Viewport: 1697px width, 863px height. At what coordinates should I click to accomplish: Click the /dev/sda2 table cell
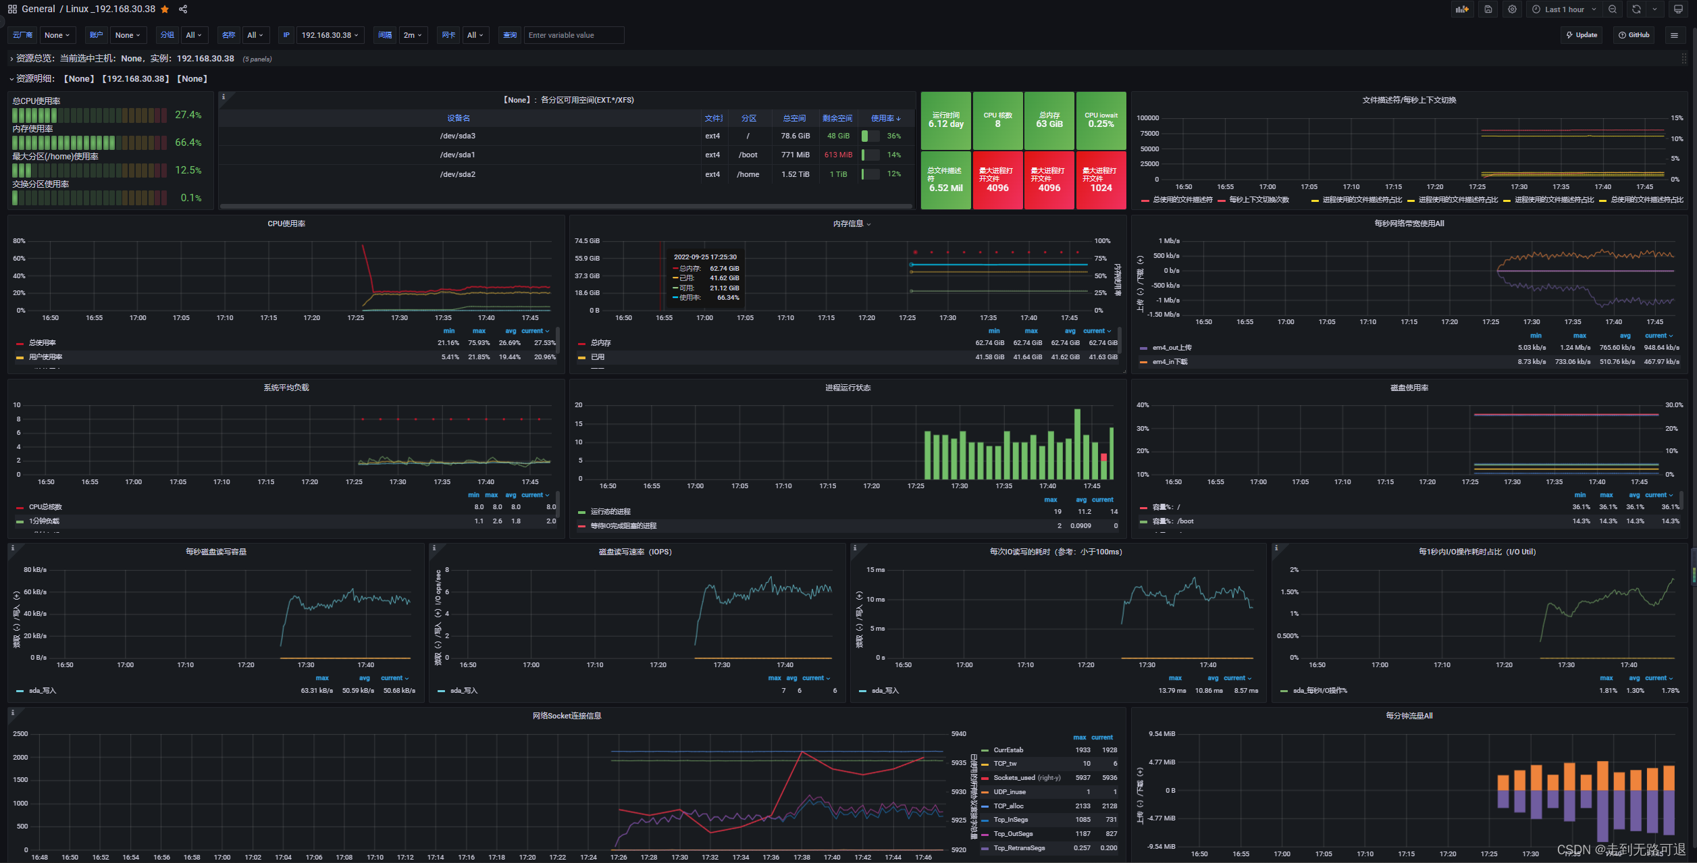458,174
